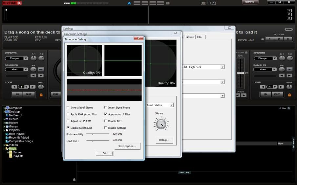Click the left deck CUE button
This screenshot has width=336, height=185.
(55, 94)
